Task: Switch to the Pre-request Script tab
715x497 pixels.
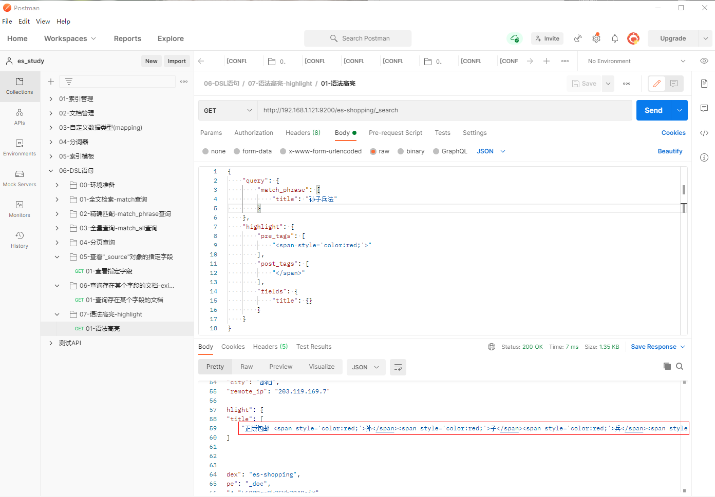Action: [395, 133]
